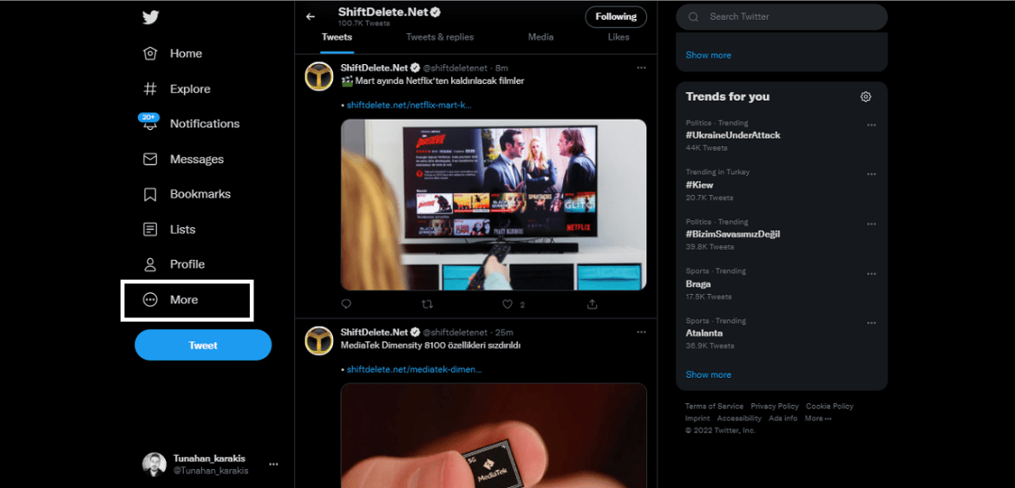
Task: Open options for Atalanta trend
Action: point(871,323)
